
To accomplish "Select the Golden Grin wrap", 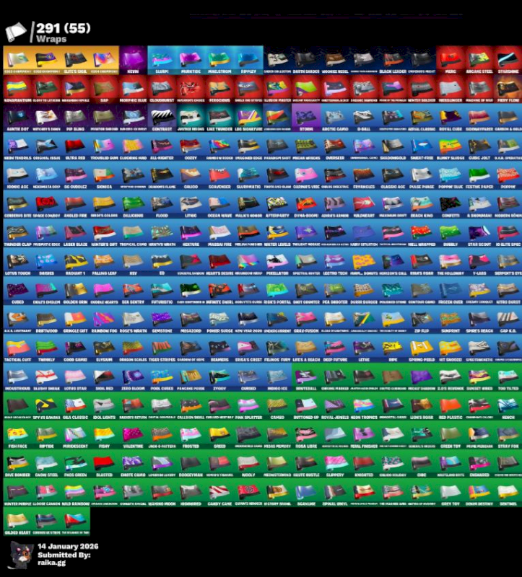I will (x=75, y=291).
